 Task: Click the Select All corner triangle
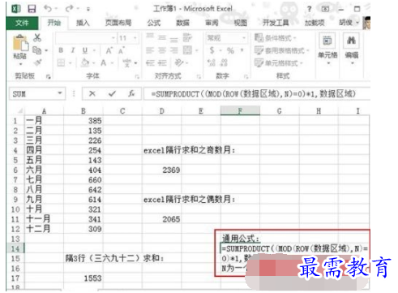(19, 111)
